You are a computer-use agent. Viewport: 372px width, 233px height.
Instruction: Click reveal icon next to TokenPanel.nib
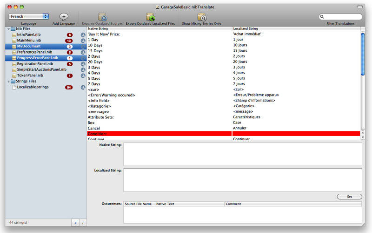click(x=83, y=75)
